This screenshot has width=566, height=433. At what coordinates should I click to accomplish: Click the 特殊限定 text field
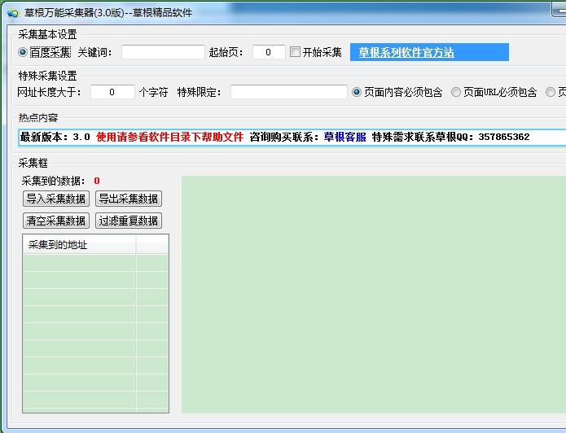coord(289,92)
